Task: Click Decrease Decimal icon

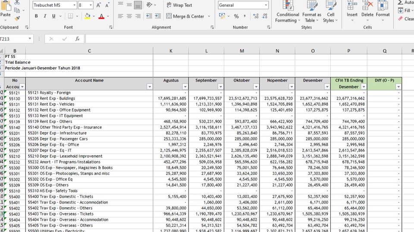Action: click(264, 16)
